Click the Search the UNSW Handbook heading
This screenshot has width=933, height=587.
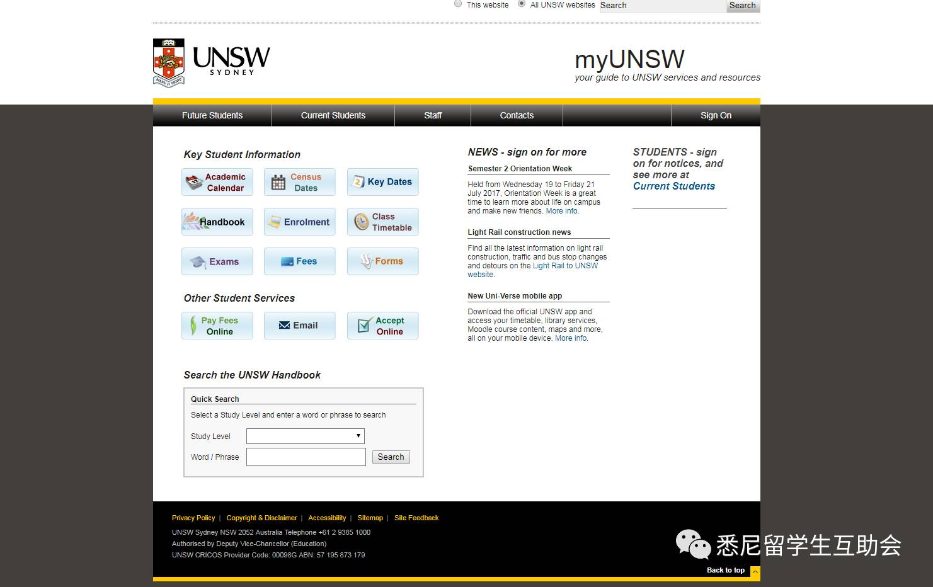pos(252,375)
